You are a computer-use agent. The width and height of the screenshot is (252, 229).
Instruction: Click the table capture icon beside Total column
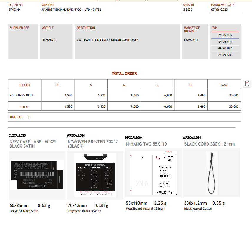point(247,83)
